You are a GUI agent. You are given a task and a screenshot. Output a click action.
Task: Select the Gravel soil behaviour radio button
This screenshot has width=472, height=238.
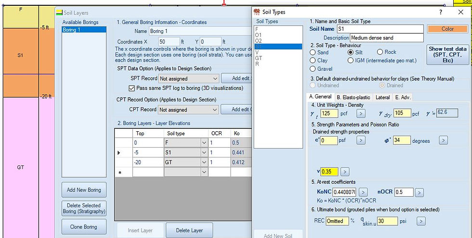pos(313,69)
